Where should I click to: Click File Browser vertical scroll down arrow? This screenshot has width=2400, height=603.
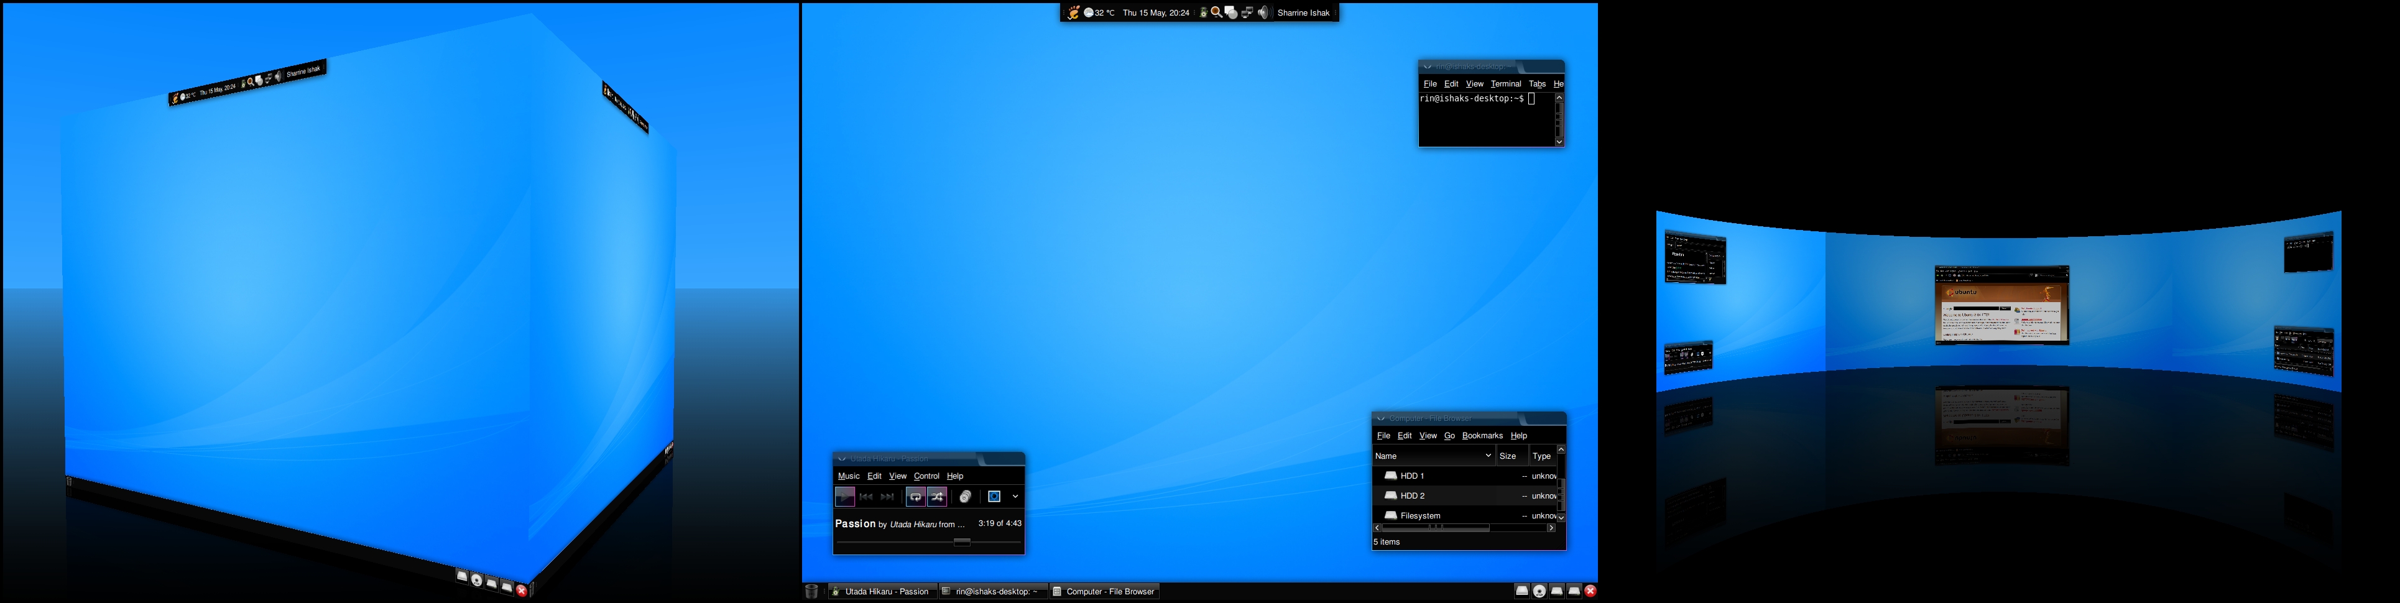tap(1561, 517)
